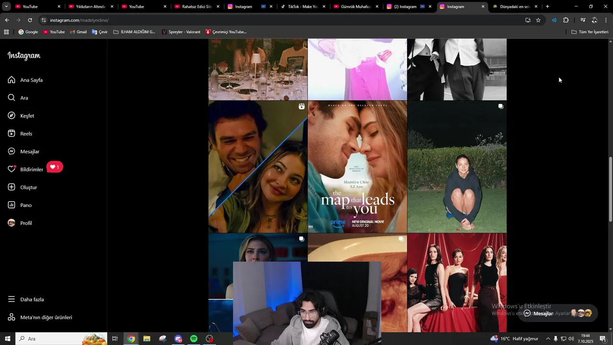The image size is (613, 345).
Task: Open the reel post with the smiling couple
Action: [x=258, y=167]
